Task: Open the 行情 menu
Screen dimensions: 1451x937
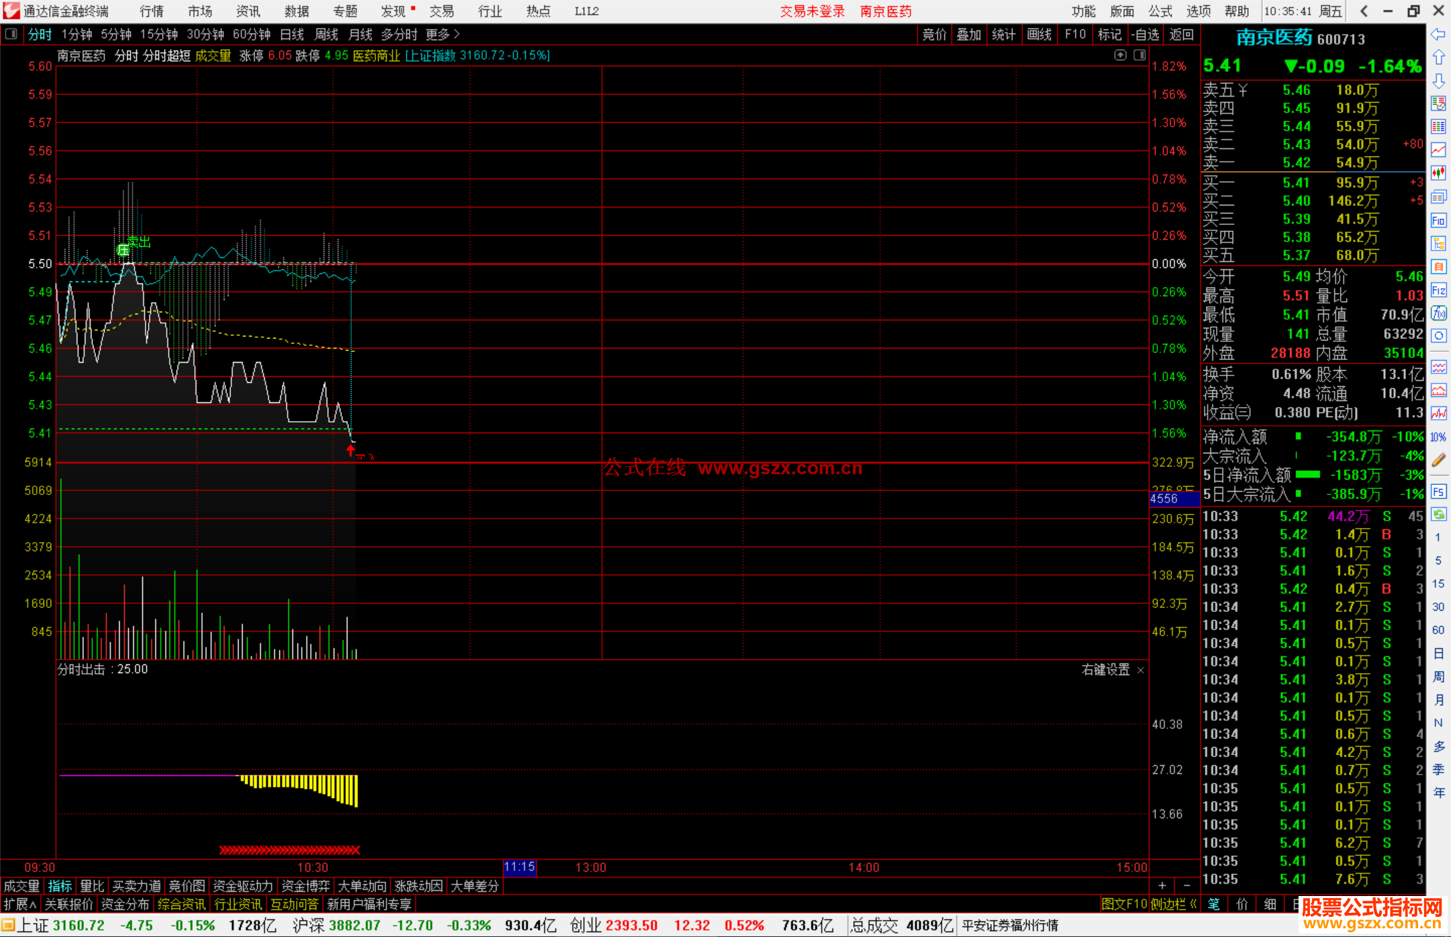Action: coord(152,11)
